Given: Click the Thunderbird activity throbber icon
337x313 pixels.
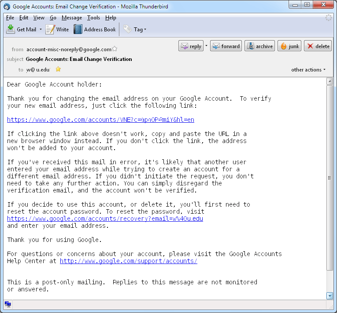Looking at the screenshot, I should point(328,18).
